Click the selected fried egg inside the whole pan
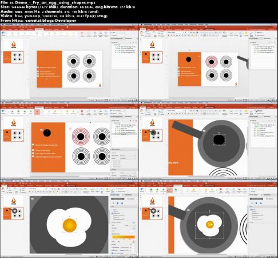This screenshot has height=258, width=278. pyautogui.click(x=209, y=225)
